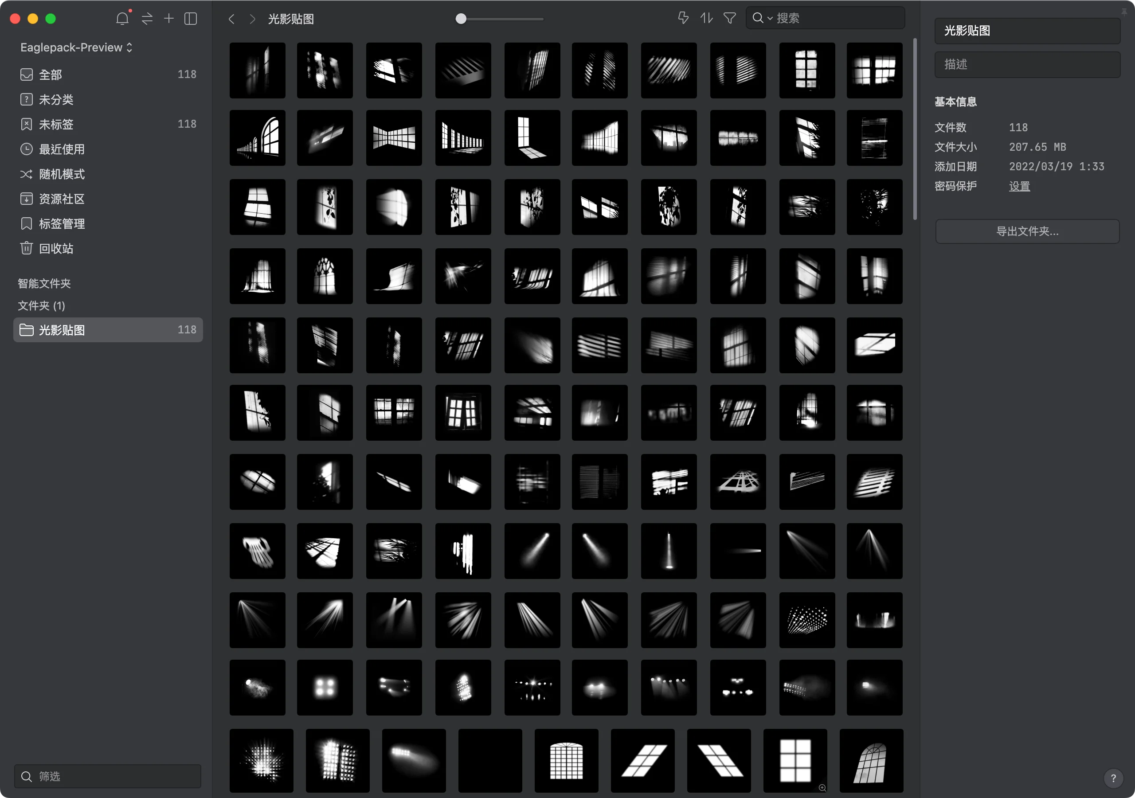The image size is (1135, 798).
Task: Open the sort order arrows icon
Action: [x=706, y=18]
